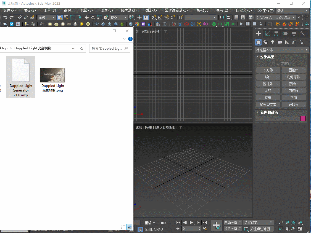311x233 pixels.
Task: Enable the 自动栅格 checkbox
Action: (x=273, y=63)
